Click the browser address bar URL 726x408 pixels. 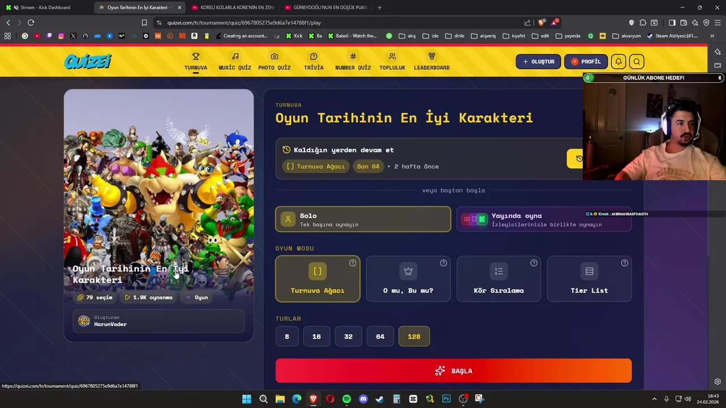click(244, 23)
